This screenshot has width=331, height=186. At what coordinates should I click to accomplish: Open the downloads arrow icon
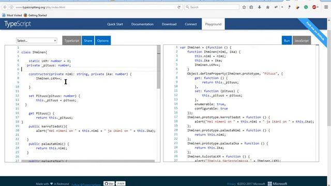(260, 7)
